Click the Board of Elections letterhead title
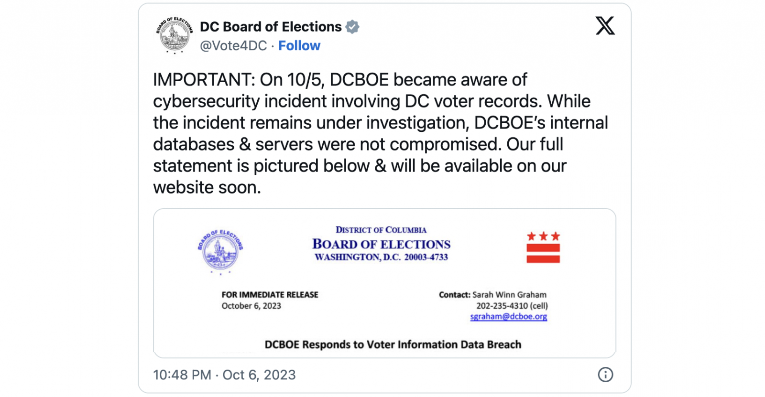The width and height of the screenshot is (765, 397). (x=381, y=244)
